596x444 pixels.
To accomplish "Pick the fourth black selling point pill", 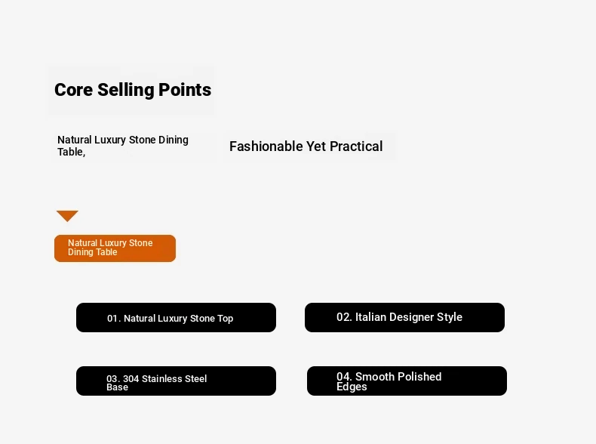I will (x=407, y=381).
